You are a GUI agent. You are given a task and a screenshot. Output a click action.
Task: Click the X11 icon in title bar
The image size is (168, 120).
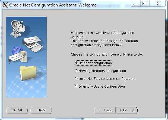click(5, 5)
